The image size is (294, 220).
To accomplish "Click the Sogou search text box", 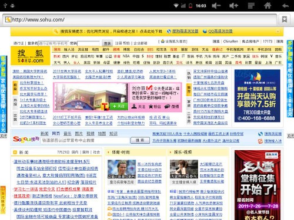I will [85, 140].
